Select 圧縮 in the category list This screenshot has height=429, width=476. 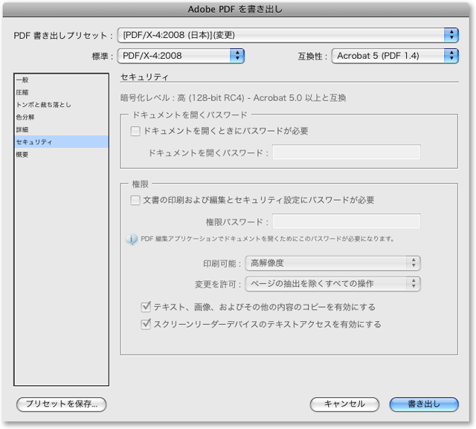[23, 92]
